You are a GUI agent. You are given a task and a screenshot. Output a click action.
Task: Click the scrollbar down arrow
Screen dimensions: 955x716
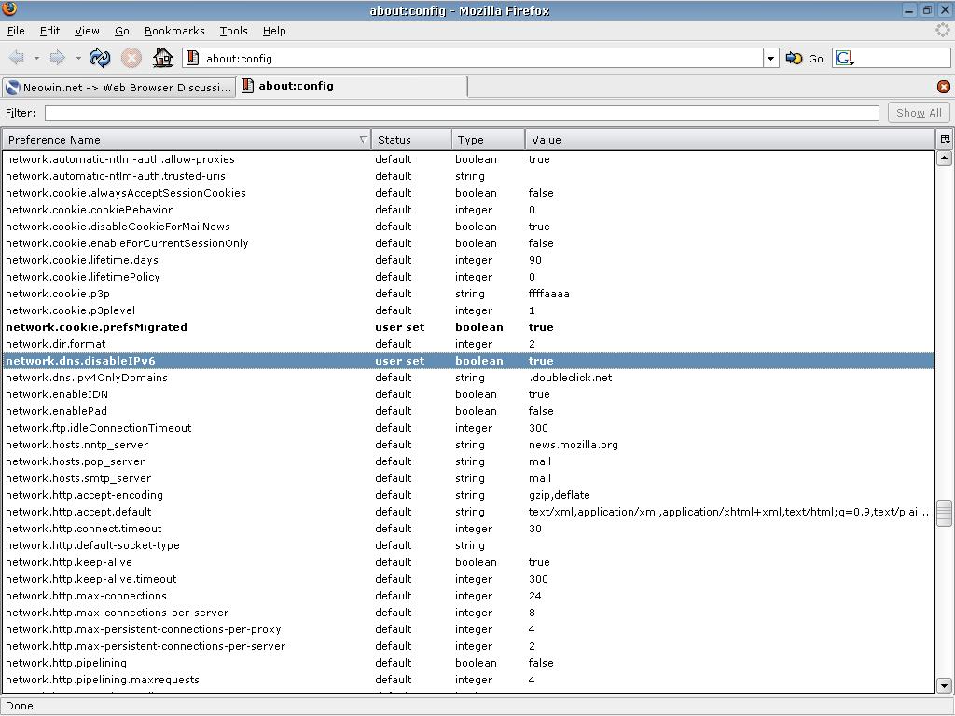point(944,685)
